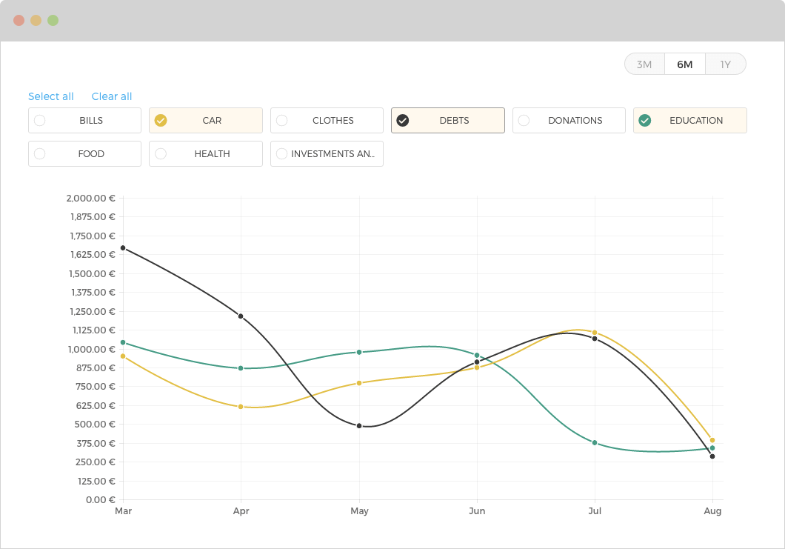785x549 pixels.
Task: Turn on the FOOD category
Action: click(84, 154)
